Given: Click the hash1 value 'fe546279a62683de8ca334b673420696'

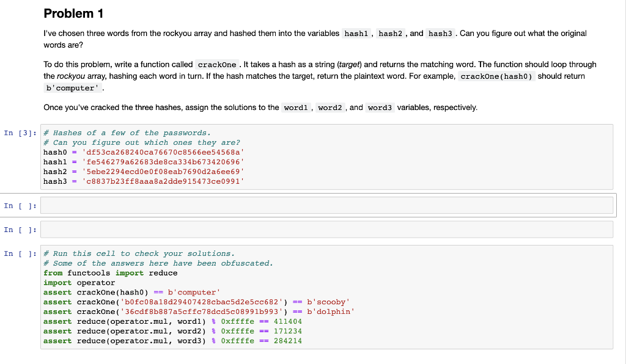Looking at the screenshot, I should pos(163,162).
